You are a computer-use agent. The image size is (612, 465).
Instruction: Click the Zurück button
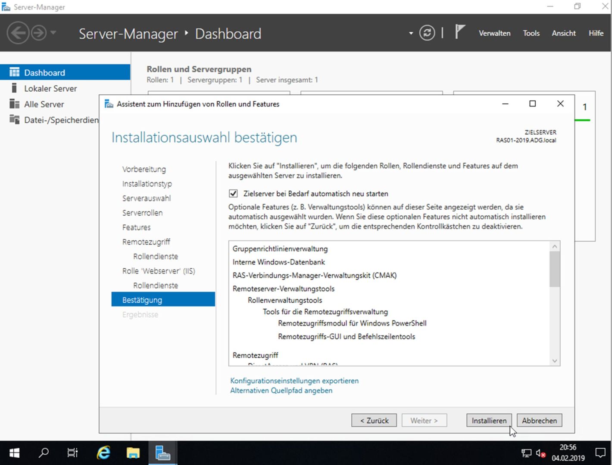click(374, 420)
